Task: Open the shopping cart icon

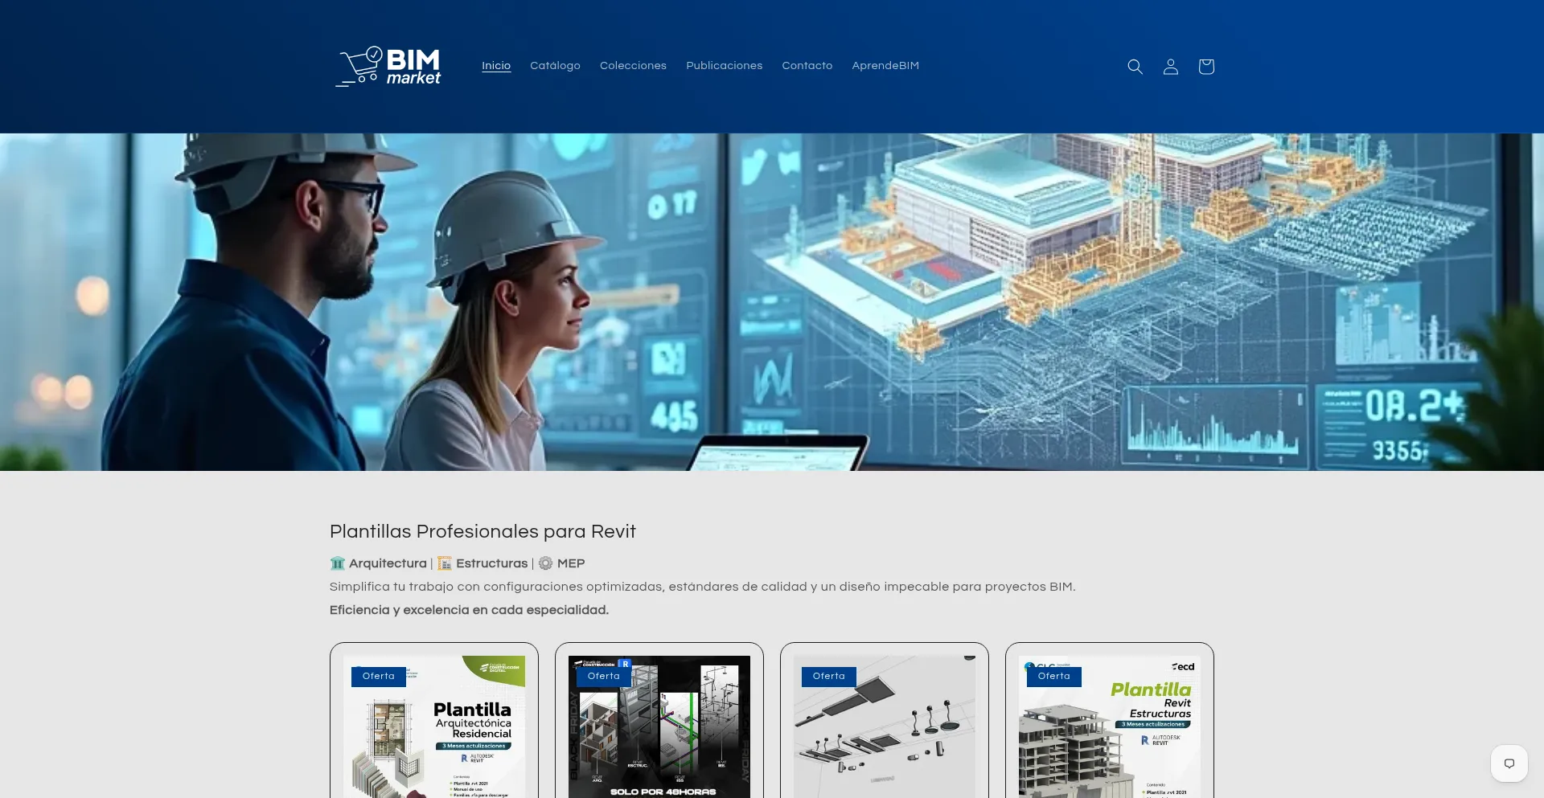Action: [1205, 67]
